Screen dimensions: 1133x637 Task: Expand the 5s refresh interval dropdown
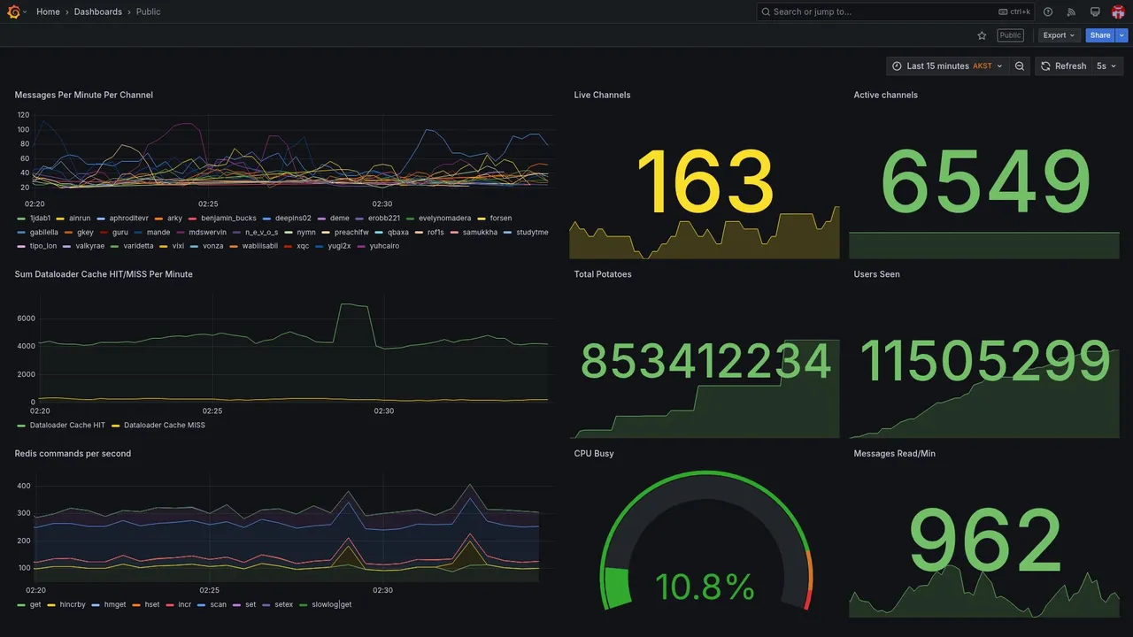[x=1106, y=66]
